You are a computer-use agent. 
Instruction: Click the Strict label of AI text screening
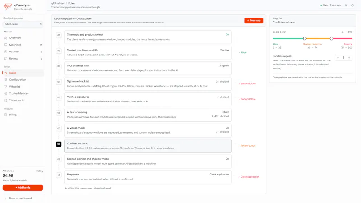[226, 112]
